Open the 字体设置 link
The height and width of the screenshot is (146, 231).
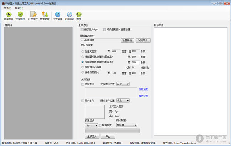coord(143,89)
